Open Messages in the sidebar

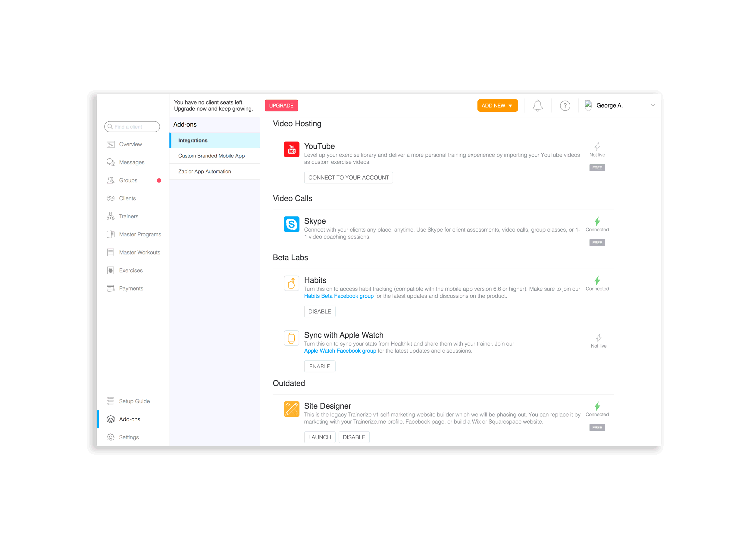point(132,162)
